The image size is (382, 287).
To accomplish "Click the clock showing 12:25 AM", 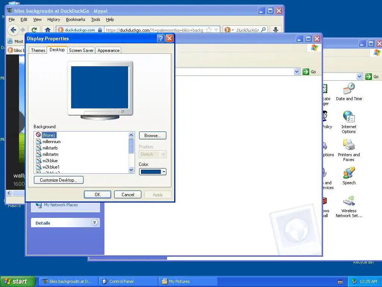I will coord(368,281).
